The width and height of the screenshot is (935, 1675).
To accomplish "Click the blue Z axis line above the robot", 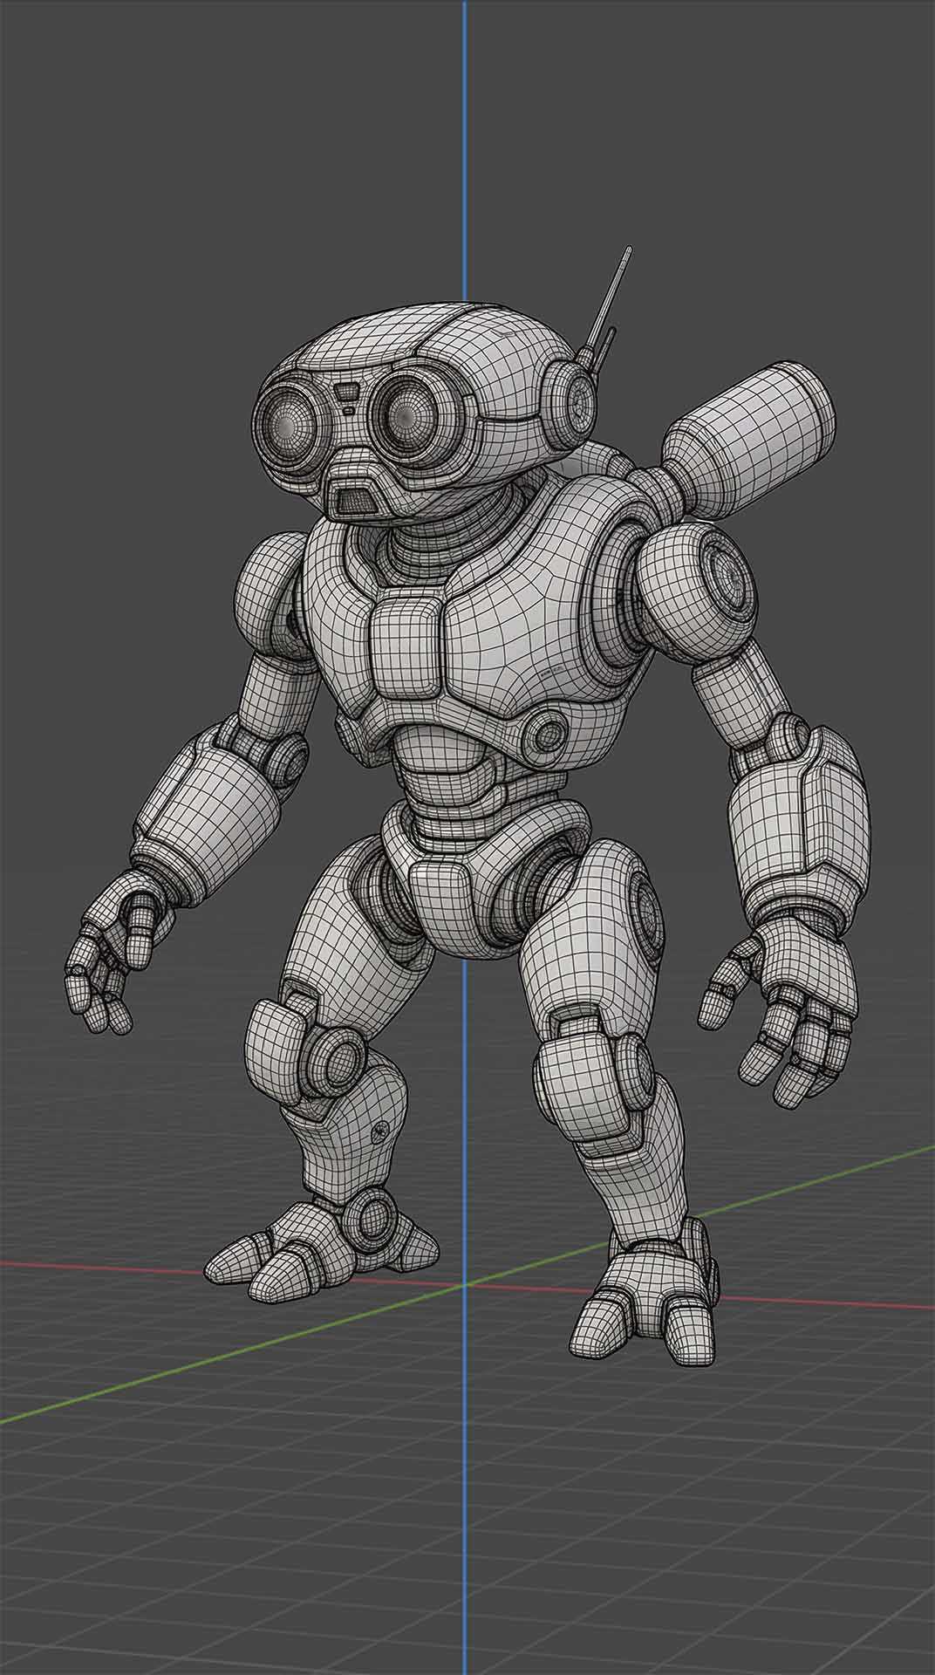I will click(x=464, y=131).
